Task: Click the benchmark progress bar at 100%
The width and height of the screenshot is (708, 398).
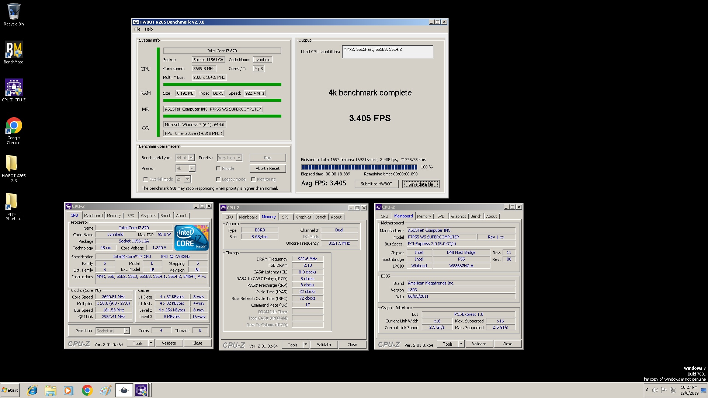Action: (x=359, y=167)
